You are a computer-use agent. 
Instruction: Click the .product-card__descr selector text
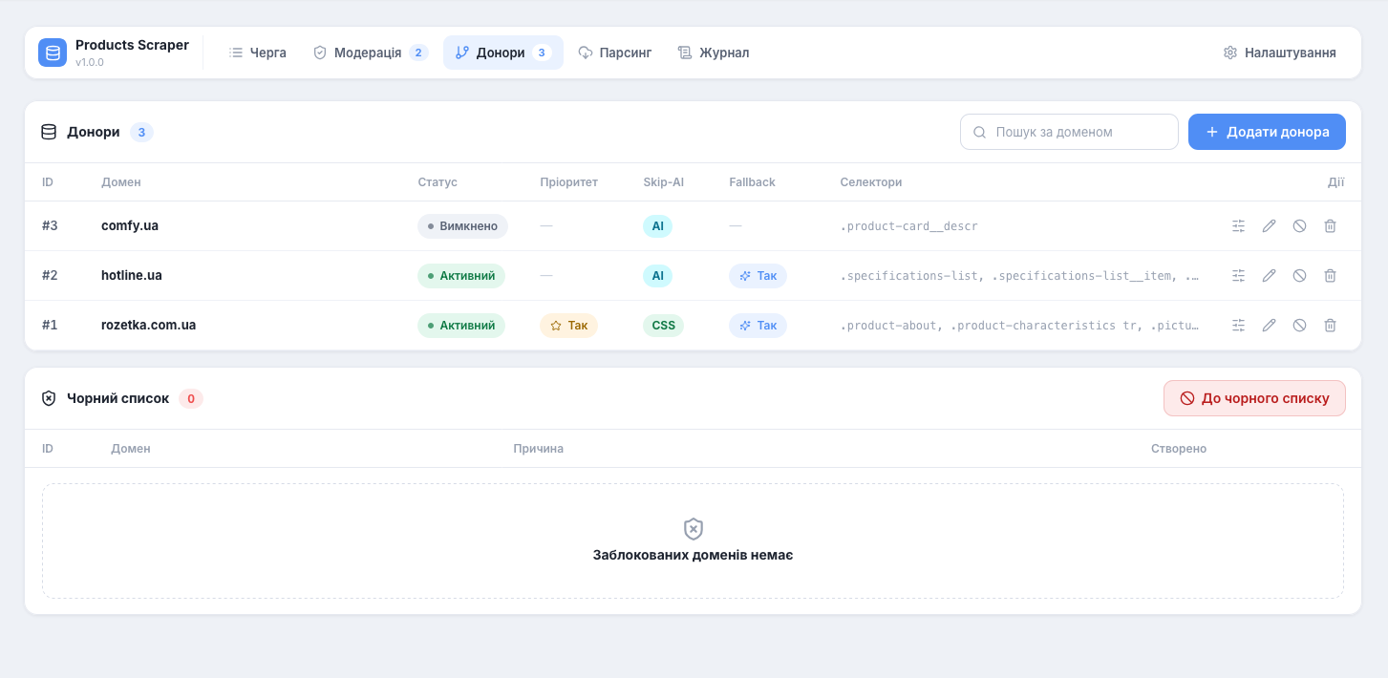(x=908, y=226)
